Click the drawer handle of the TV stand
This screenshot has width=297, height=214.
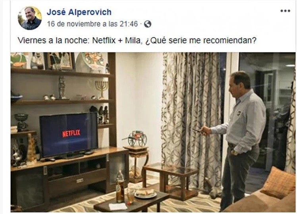click(80, 181)
